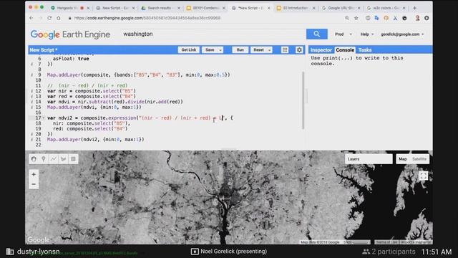Select the draw line tool on map

(53, 159)
